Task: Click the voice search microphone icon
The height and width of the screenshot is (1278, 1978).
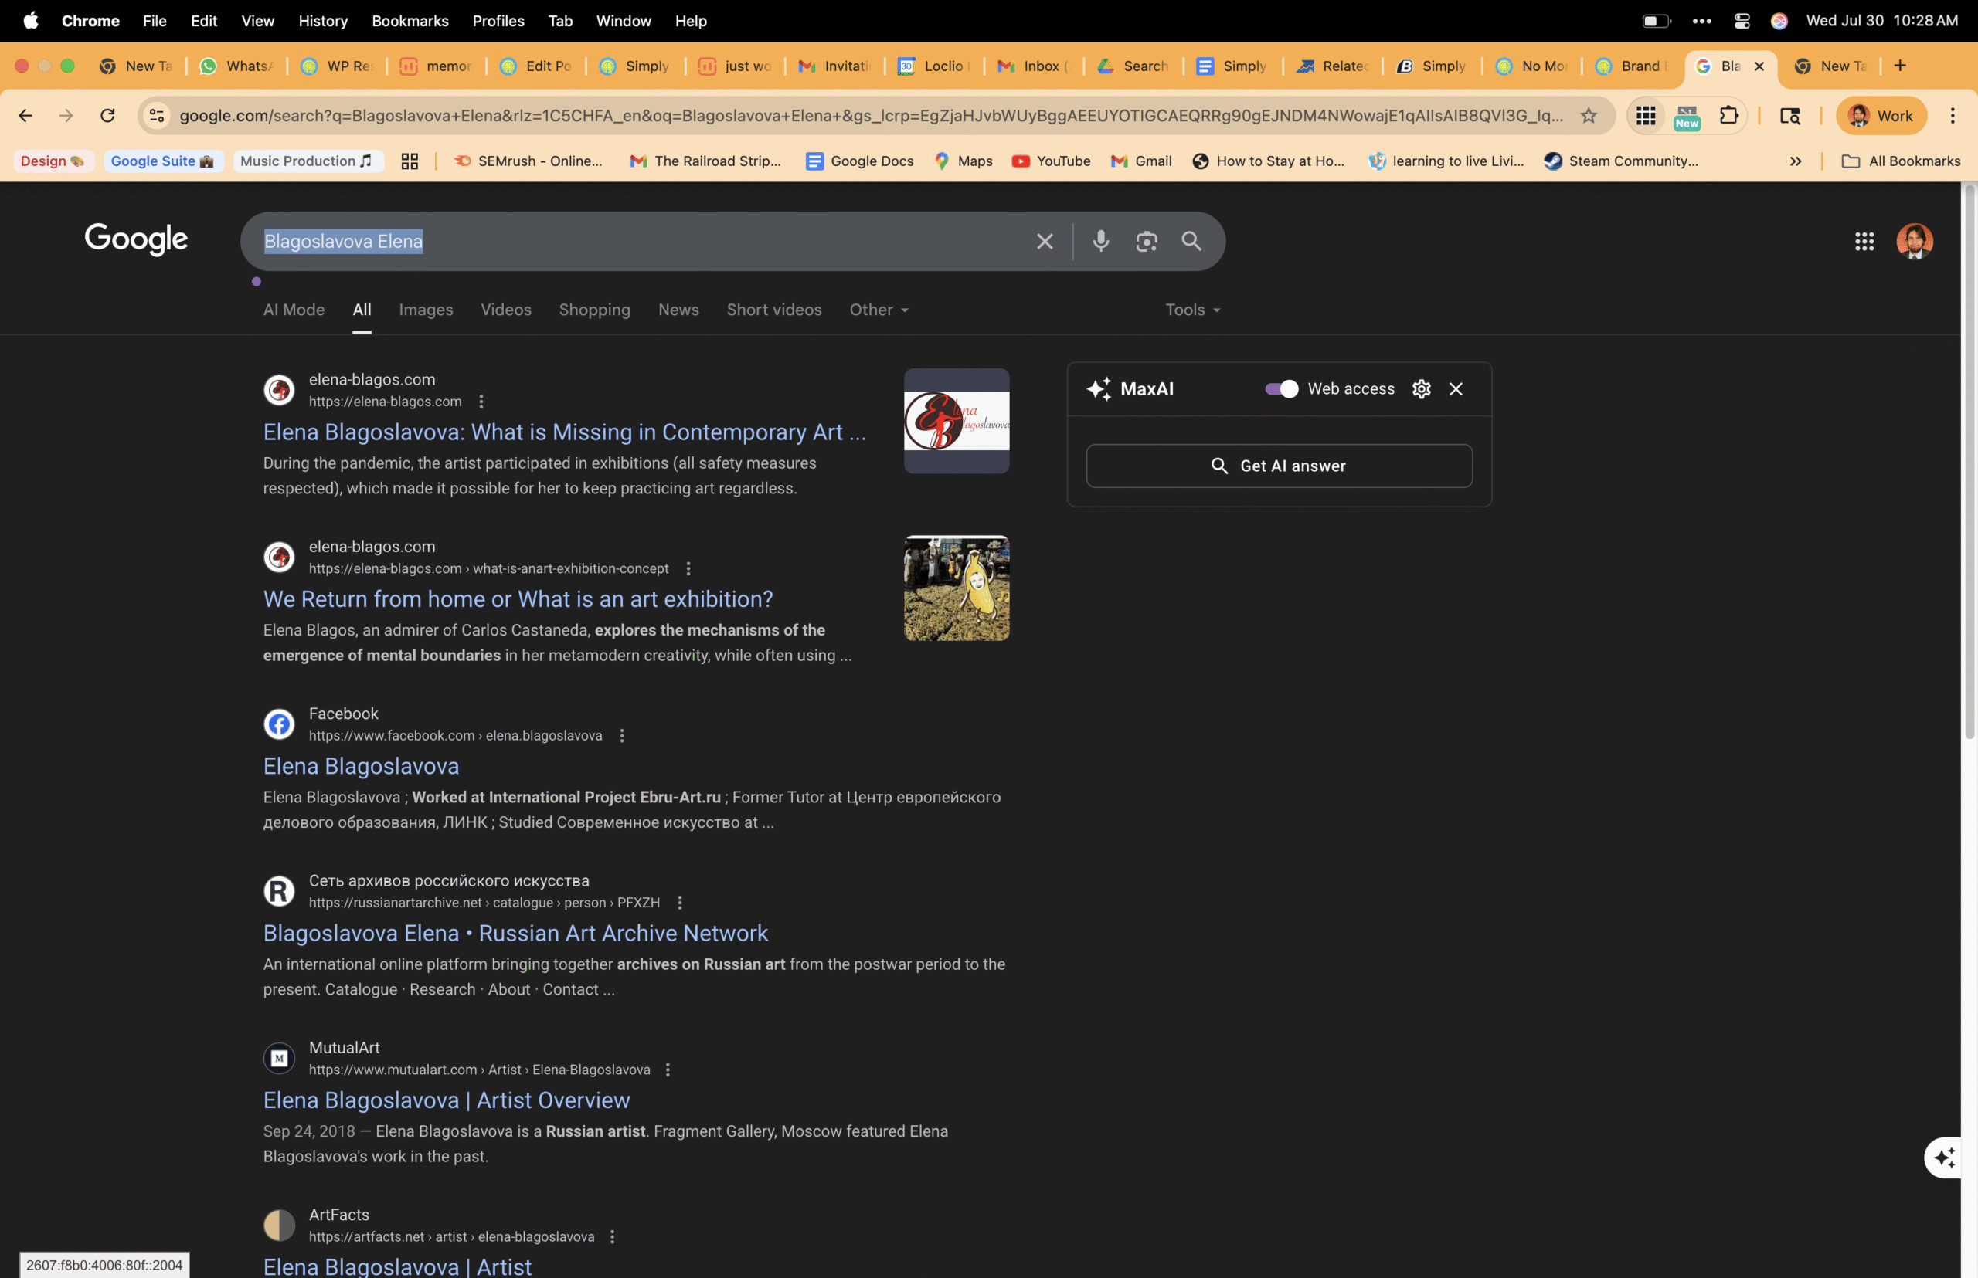Action: coord(1100,242)
